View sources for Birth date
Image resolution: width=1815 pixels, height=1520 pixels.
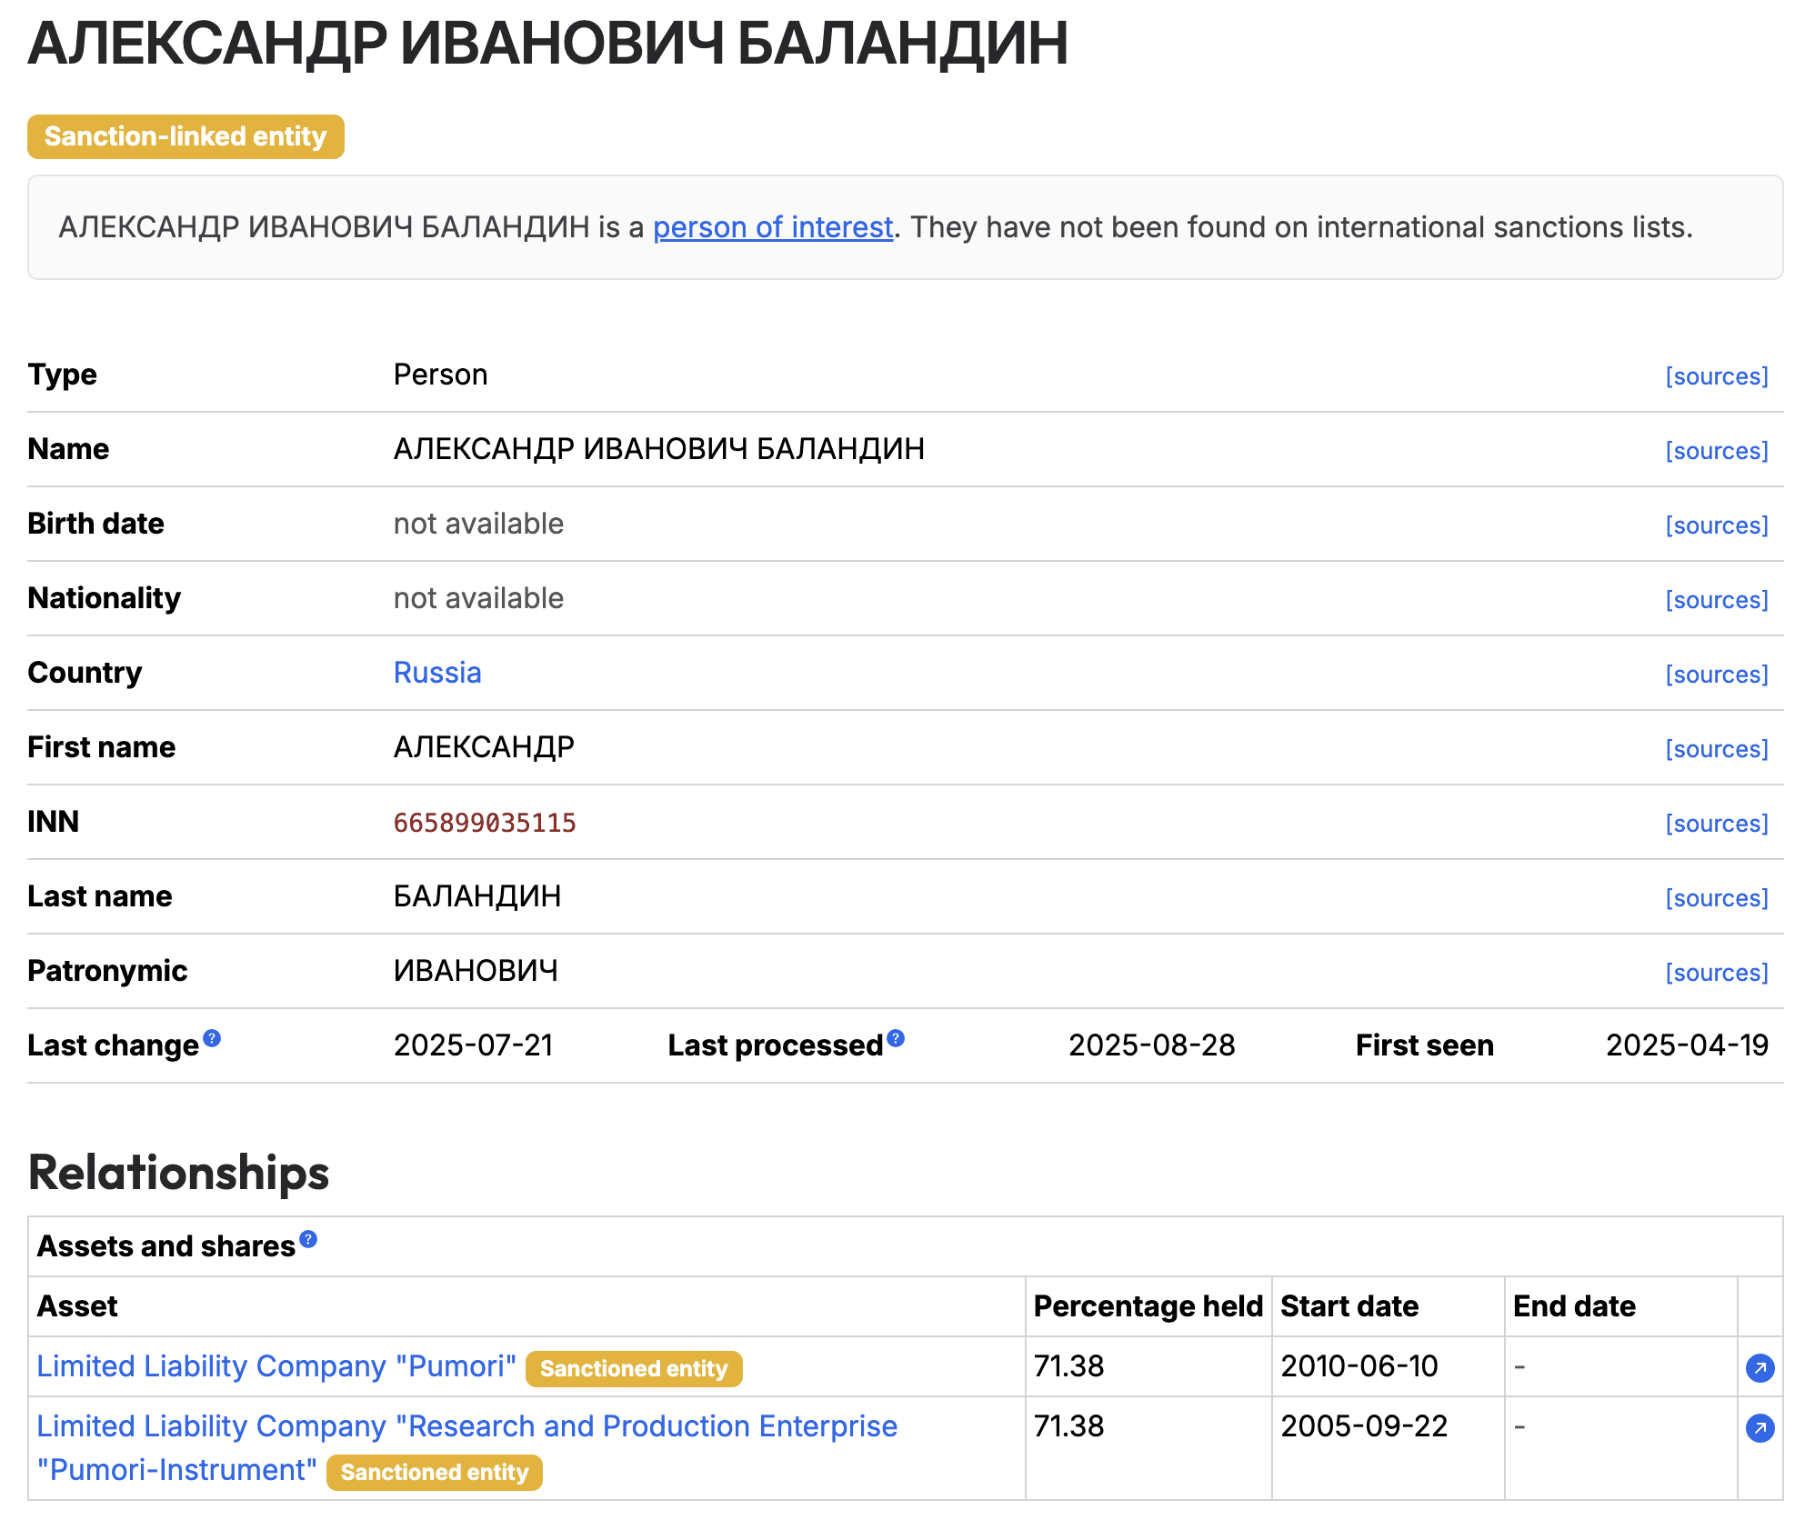tap(1716, 525)
